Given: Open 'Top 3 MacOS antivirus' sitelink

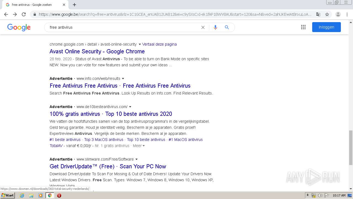Looking at the screenshot, I should tap(104, 140).
